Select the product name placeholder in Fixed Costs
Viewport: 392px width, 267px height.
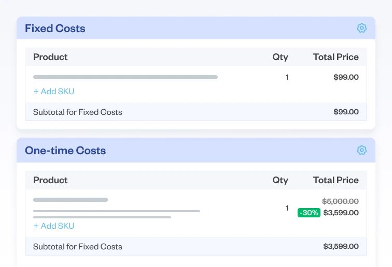pyautogui.click(x=125, y=77)
